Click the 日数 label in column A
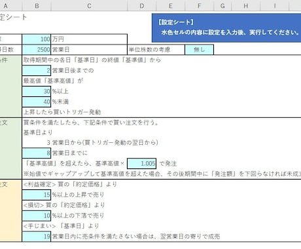The width and height of the screenshot is (301, 249). pos(7,50)
